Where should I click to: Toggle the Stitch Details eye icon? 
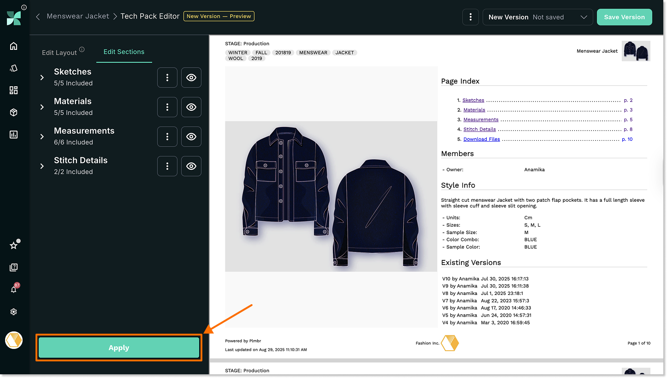coord(191,166)
